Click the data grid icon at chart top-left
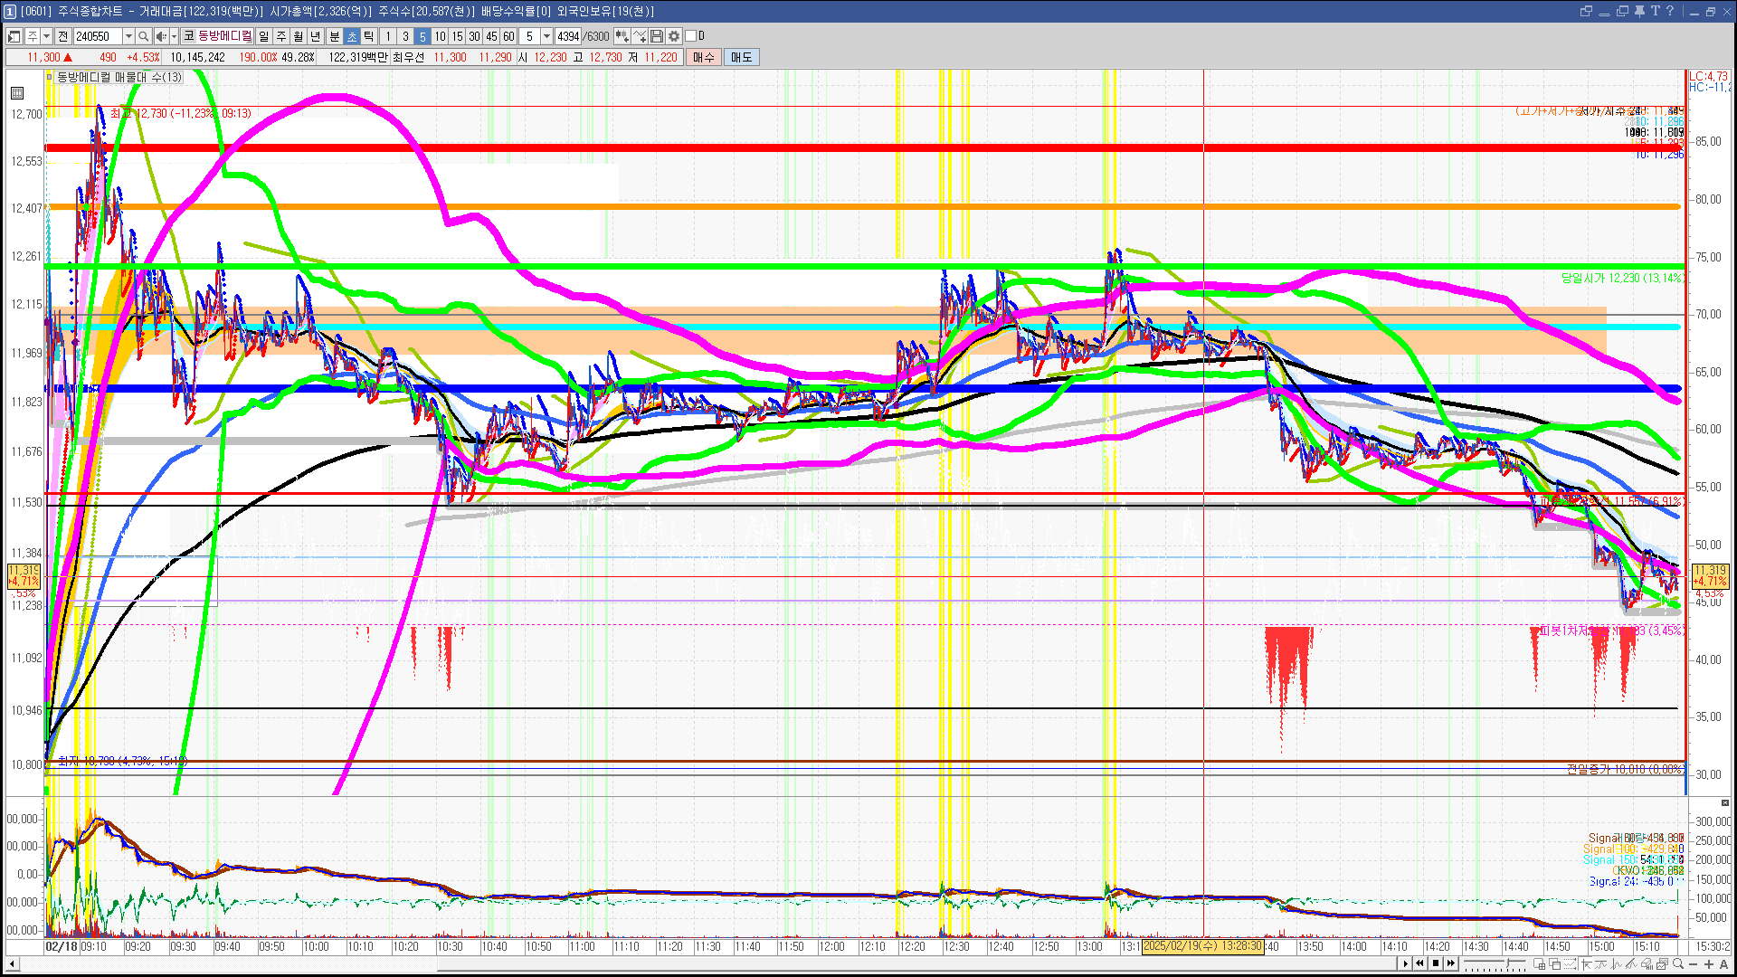Image resolution: width=1737 pixels, height=977 pixels. pos(17,93)
